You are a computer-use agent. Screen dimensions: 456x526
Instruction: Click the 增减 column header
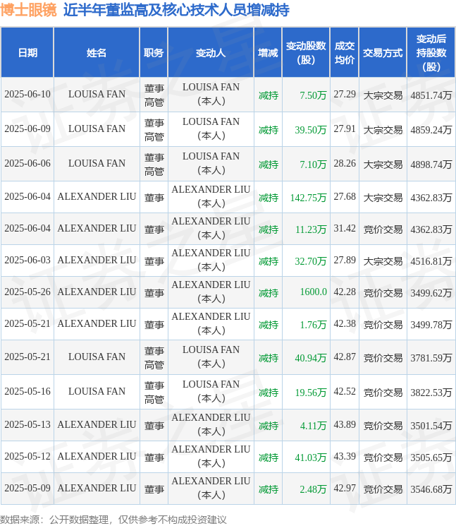click(268, 53)
